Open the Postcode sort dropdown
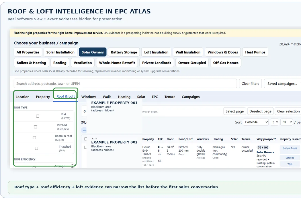This screenshot has width=301, height=198. click(255, 122)
